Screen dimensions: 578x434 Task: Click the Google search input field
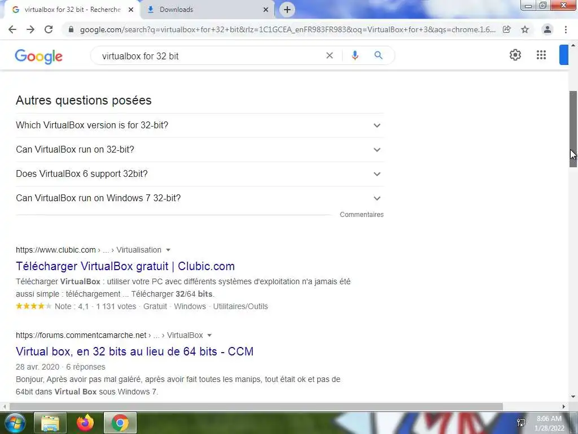(x=210, y=56)
